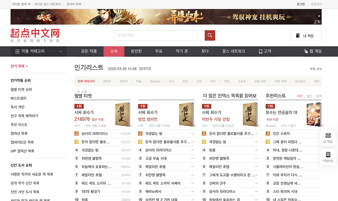
Task: Click the book icon in 내 책장 button
Action: [298, 35]
